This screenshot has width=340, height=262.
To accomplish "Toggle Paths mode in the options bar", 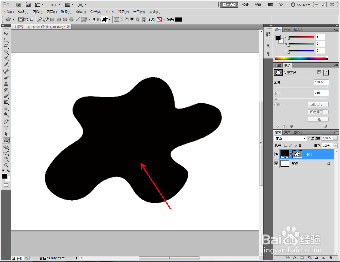I will (26, 19).
